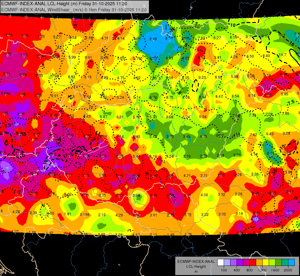Click the wind shear value 2.10
This screenshot has height=276, width=300.
coord(102,215)
